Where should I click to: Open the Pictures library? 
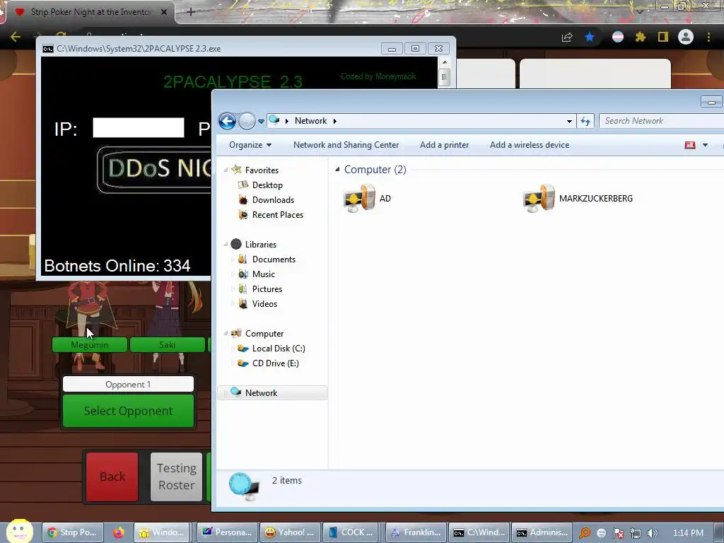(x=267, y=289)
